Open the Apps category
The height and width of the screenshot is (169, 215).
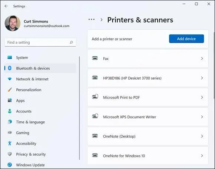point(40,101)
